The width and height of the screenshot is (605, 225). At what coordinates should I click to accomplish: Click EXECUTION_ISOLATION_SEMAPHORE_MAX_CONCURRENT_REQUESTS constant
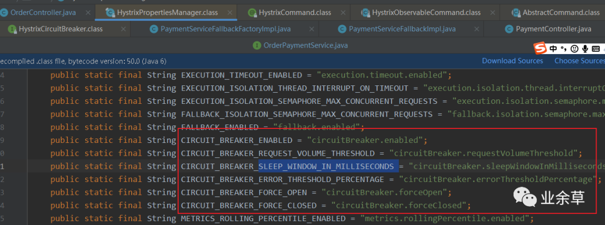point(309,101)
